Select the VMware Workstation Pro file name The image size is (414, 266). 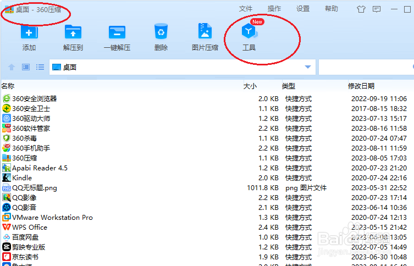tap(53, 218)
